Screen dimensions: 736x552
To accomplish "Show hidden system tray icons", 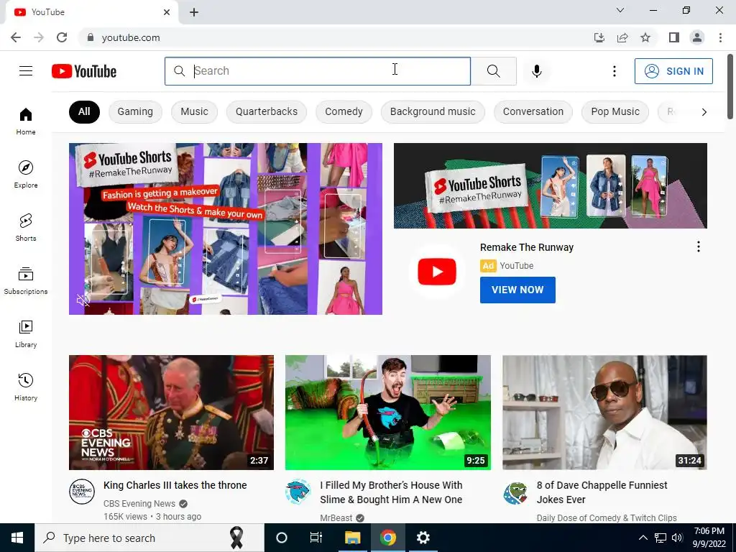I will pyautogui.click(x=643, y=538).
